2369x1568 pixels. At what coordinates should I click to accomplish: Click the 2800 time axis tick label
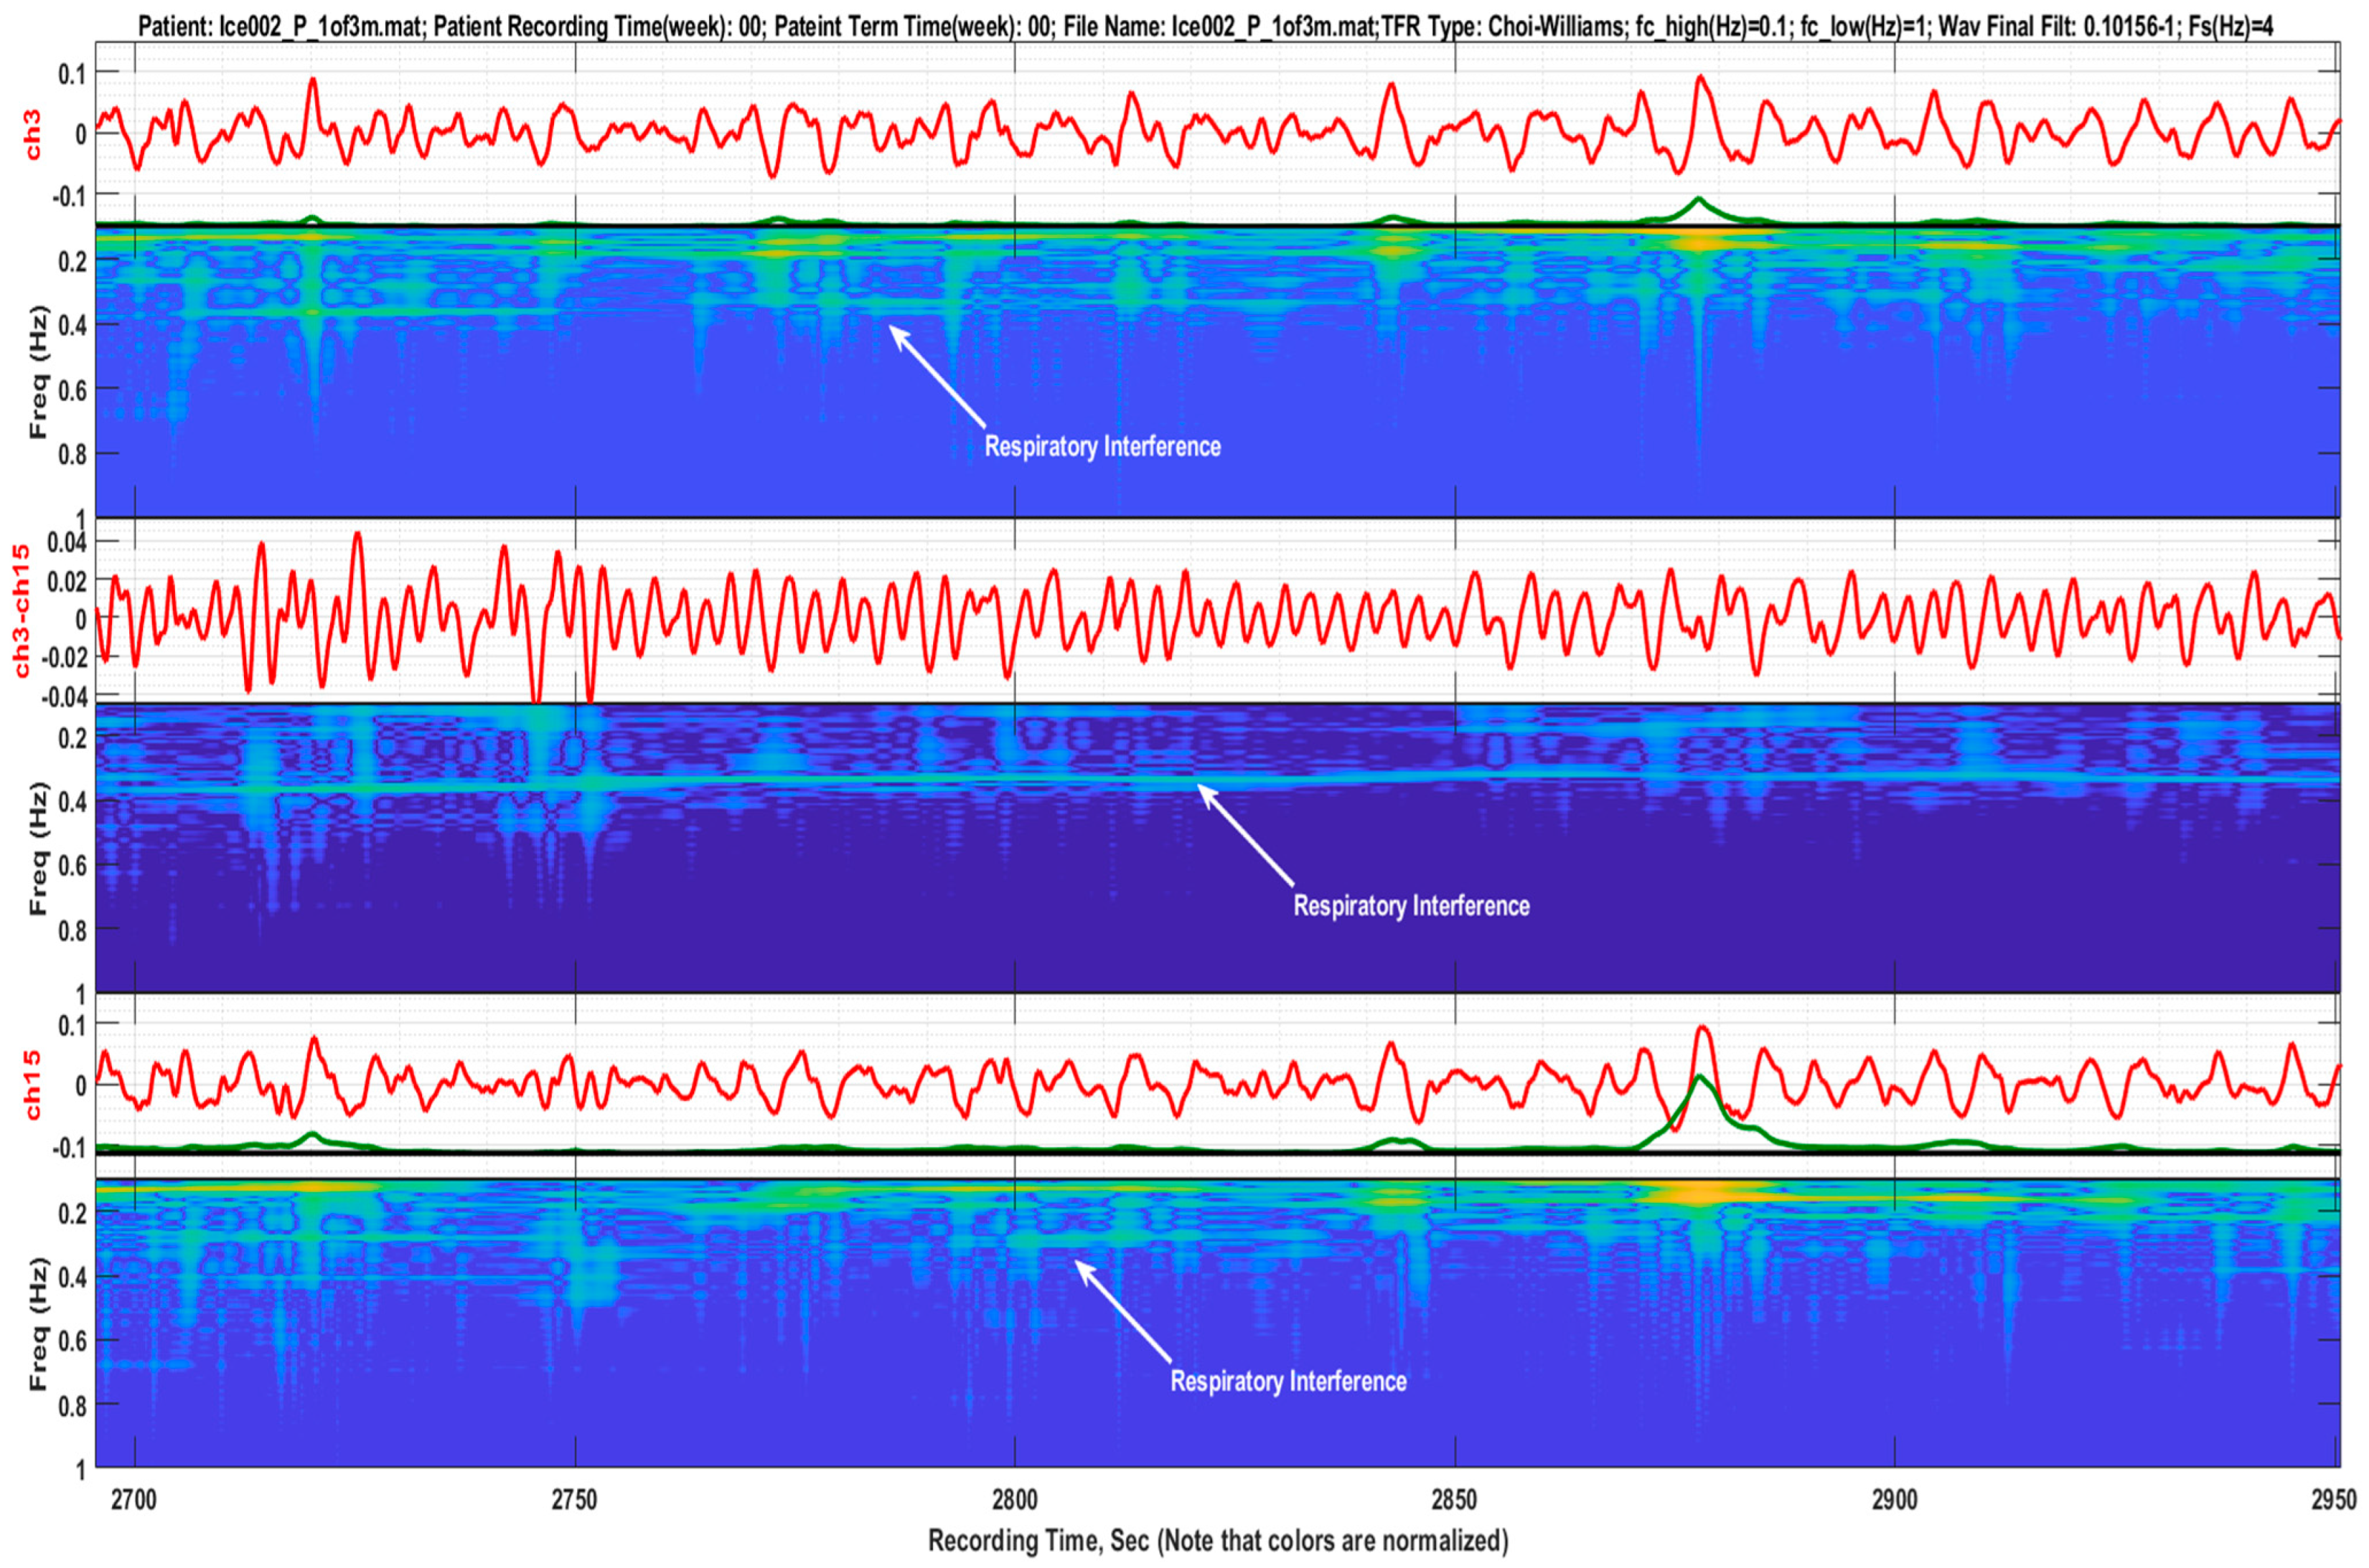[1015, 1498]
